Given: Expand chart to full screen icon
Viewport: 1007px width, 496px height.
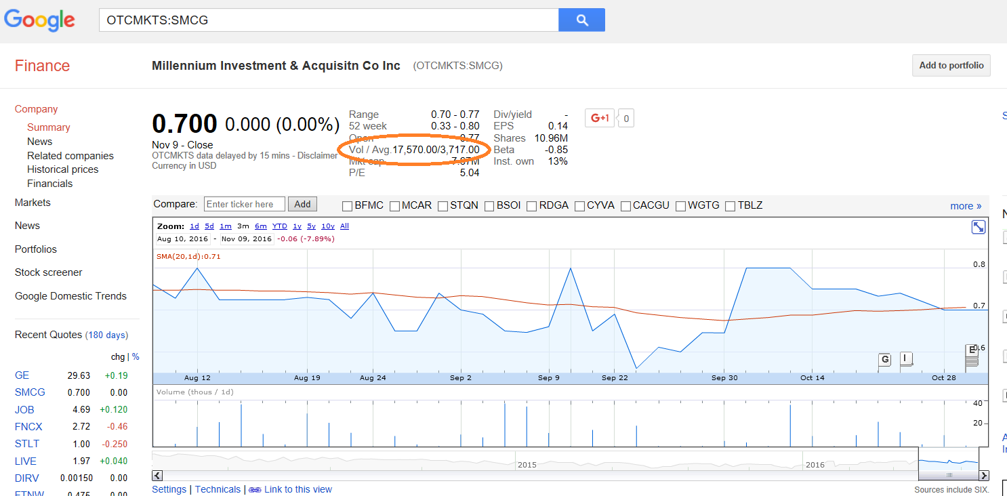Looking at the screenshot, I should [979, 227].
